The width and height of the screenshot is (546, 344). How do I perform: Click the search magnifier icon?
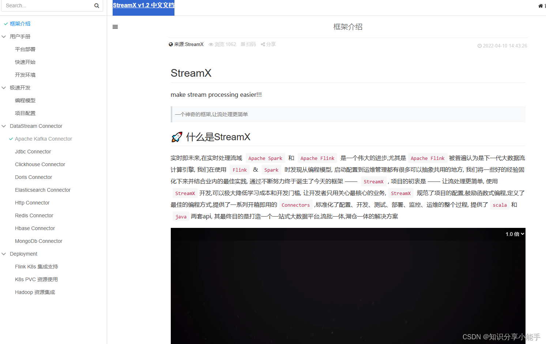tap(97, 5)
